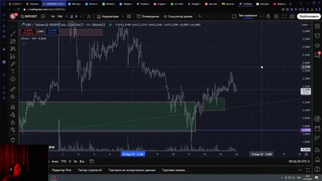Click the 00:26:28 UTC+3 timezone
Image resolution: width=322 pixels, height=181 pixels.
[299, 161]
